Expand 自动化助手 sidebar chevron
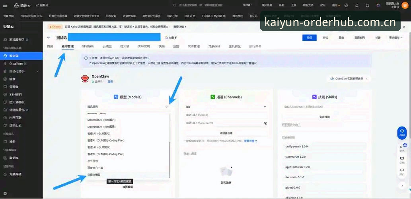 (37, 71)
